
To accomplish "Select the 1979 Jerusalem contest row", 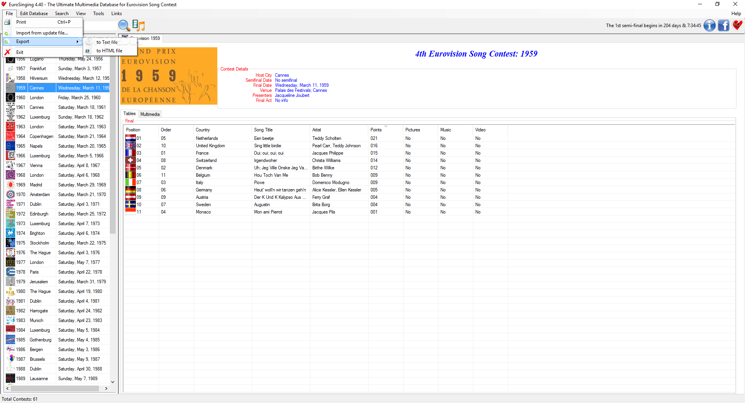I will click(x=57, y=282).
